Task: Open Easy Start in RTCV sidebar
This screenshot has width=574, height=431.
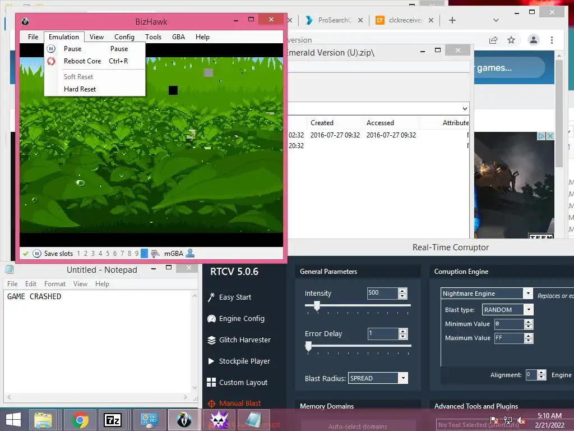Action: tap(235, 297)
